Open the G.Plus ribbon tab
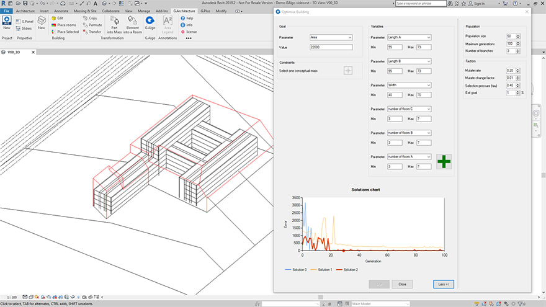The height and width of the screenshot is (307, 546). (x=205, y=11)
